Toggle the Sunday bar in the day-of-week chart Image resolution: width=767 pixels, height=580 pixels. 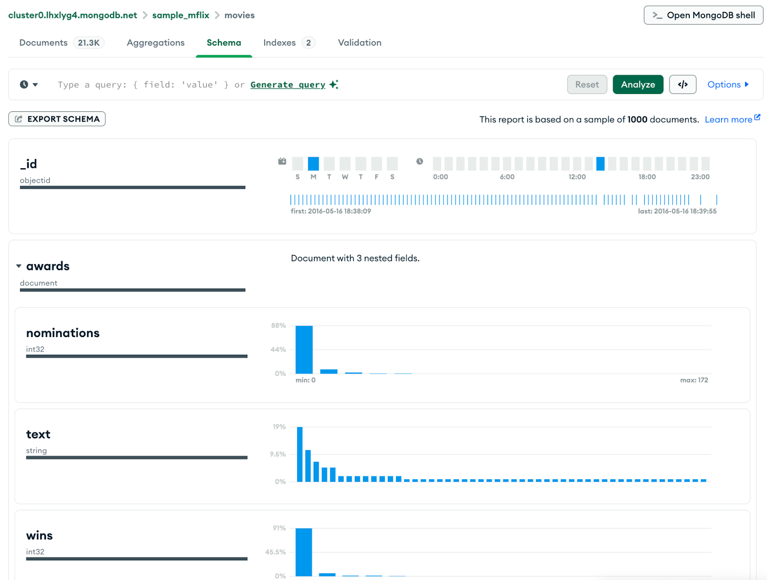298,164
